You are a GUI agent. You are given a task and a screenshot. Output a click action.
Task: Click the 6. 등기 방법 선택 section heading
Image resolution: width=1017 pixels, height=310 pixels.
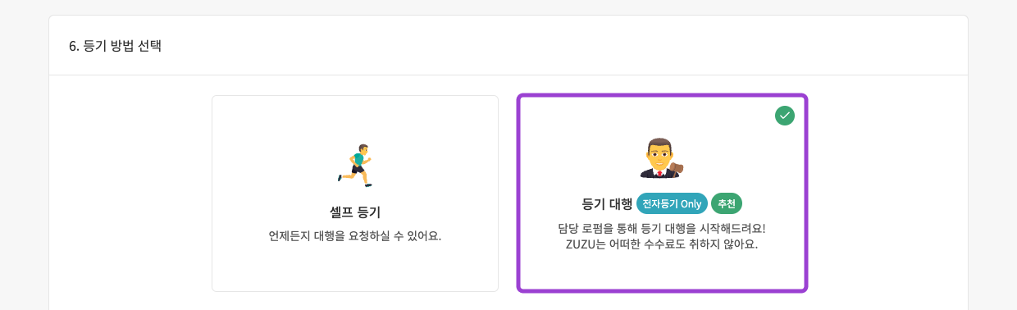click(x=115, y=46)
